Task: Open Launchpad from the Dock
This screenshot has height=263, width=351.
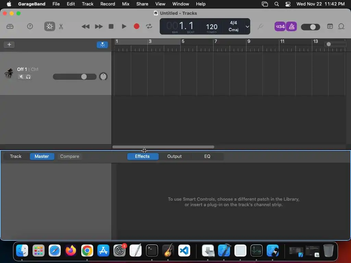Action: click(38, 250)
